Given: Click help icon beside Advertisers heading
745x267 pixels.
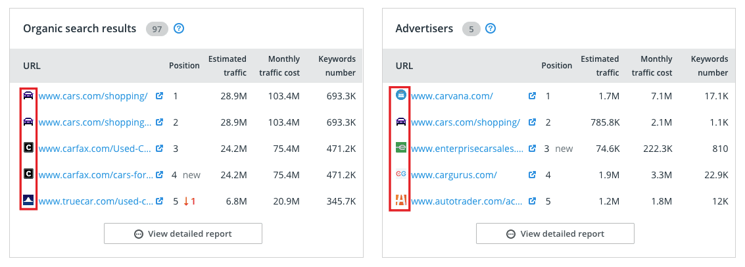Looking at the screenshot, I should pos(491,28).
